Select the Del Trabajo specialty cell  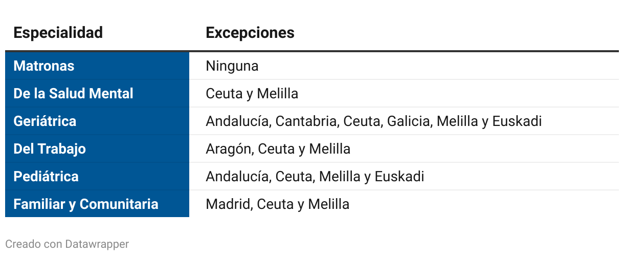tap(97, 149)
